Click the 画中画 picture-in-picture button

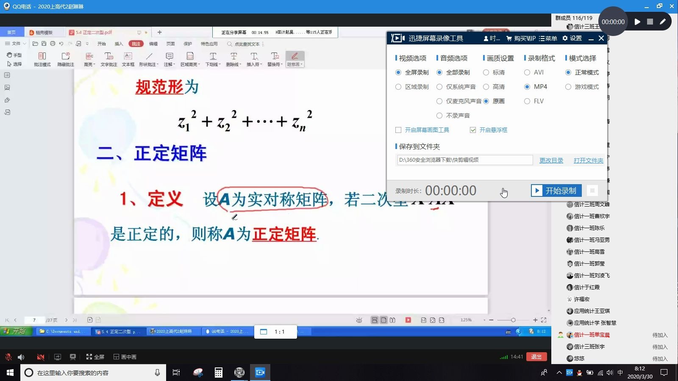coord(125,357)
